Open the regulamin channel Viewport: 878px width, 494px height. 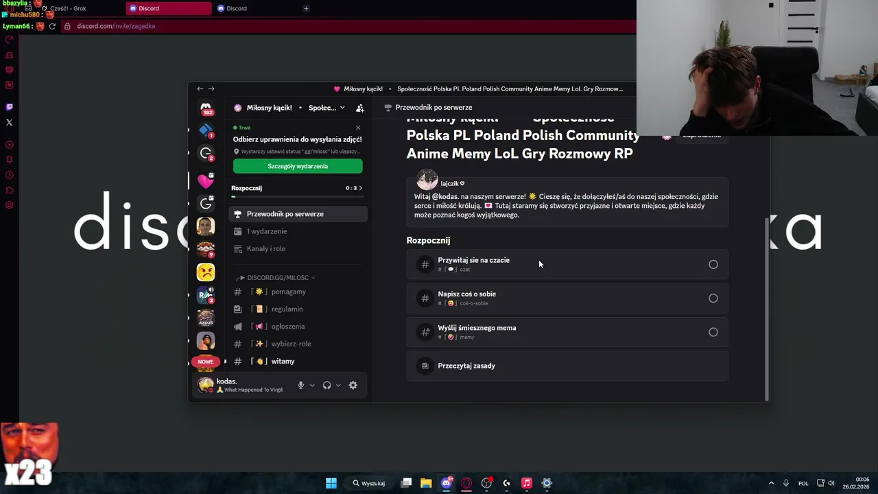click(298, 309)
